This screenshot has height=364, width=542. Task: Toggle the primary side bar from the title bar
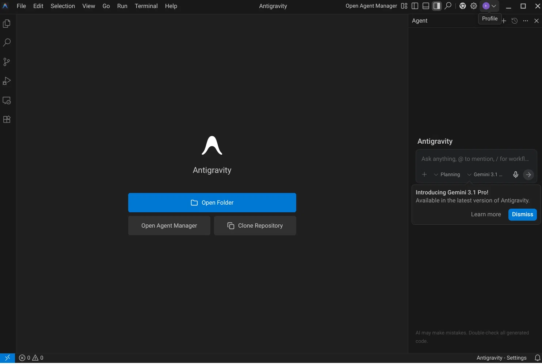(x=415, y=6)
